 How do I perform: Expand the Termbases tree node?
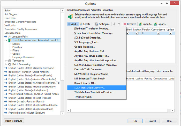pyautogui.click(x=6, y=61)
